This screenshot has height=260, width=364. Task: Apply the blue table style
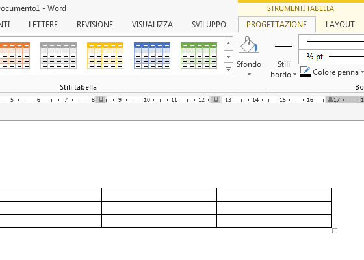point(152,55)
